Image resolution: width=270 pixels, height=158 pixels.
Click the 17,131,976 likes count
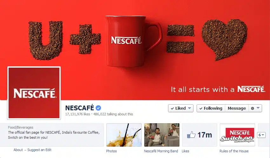click(x=78, y=114)
